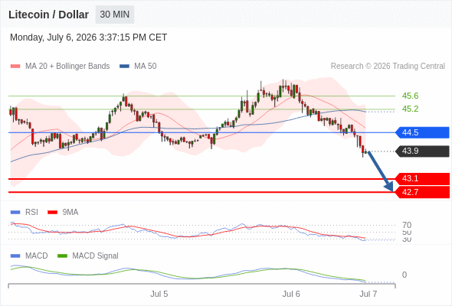This screenshot has height=306, width=452.
Task: Click the 43.1 red support label
Action: [422, 179]
